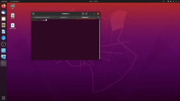Switch to the root@wail: /home/wail tab

[x=42, y=17]
